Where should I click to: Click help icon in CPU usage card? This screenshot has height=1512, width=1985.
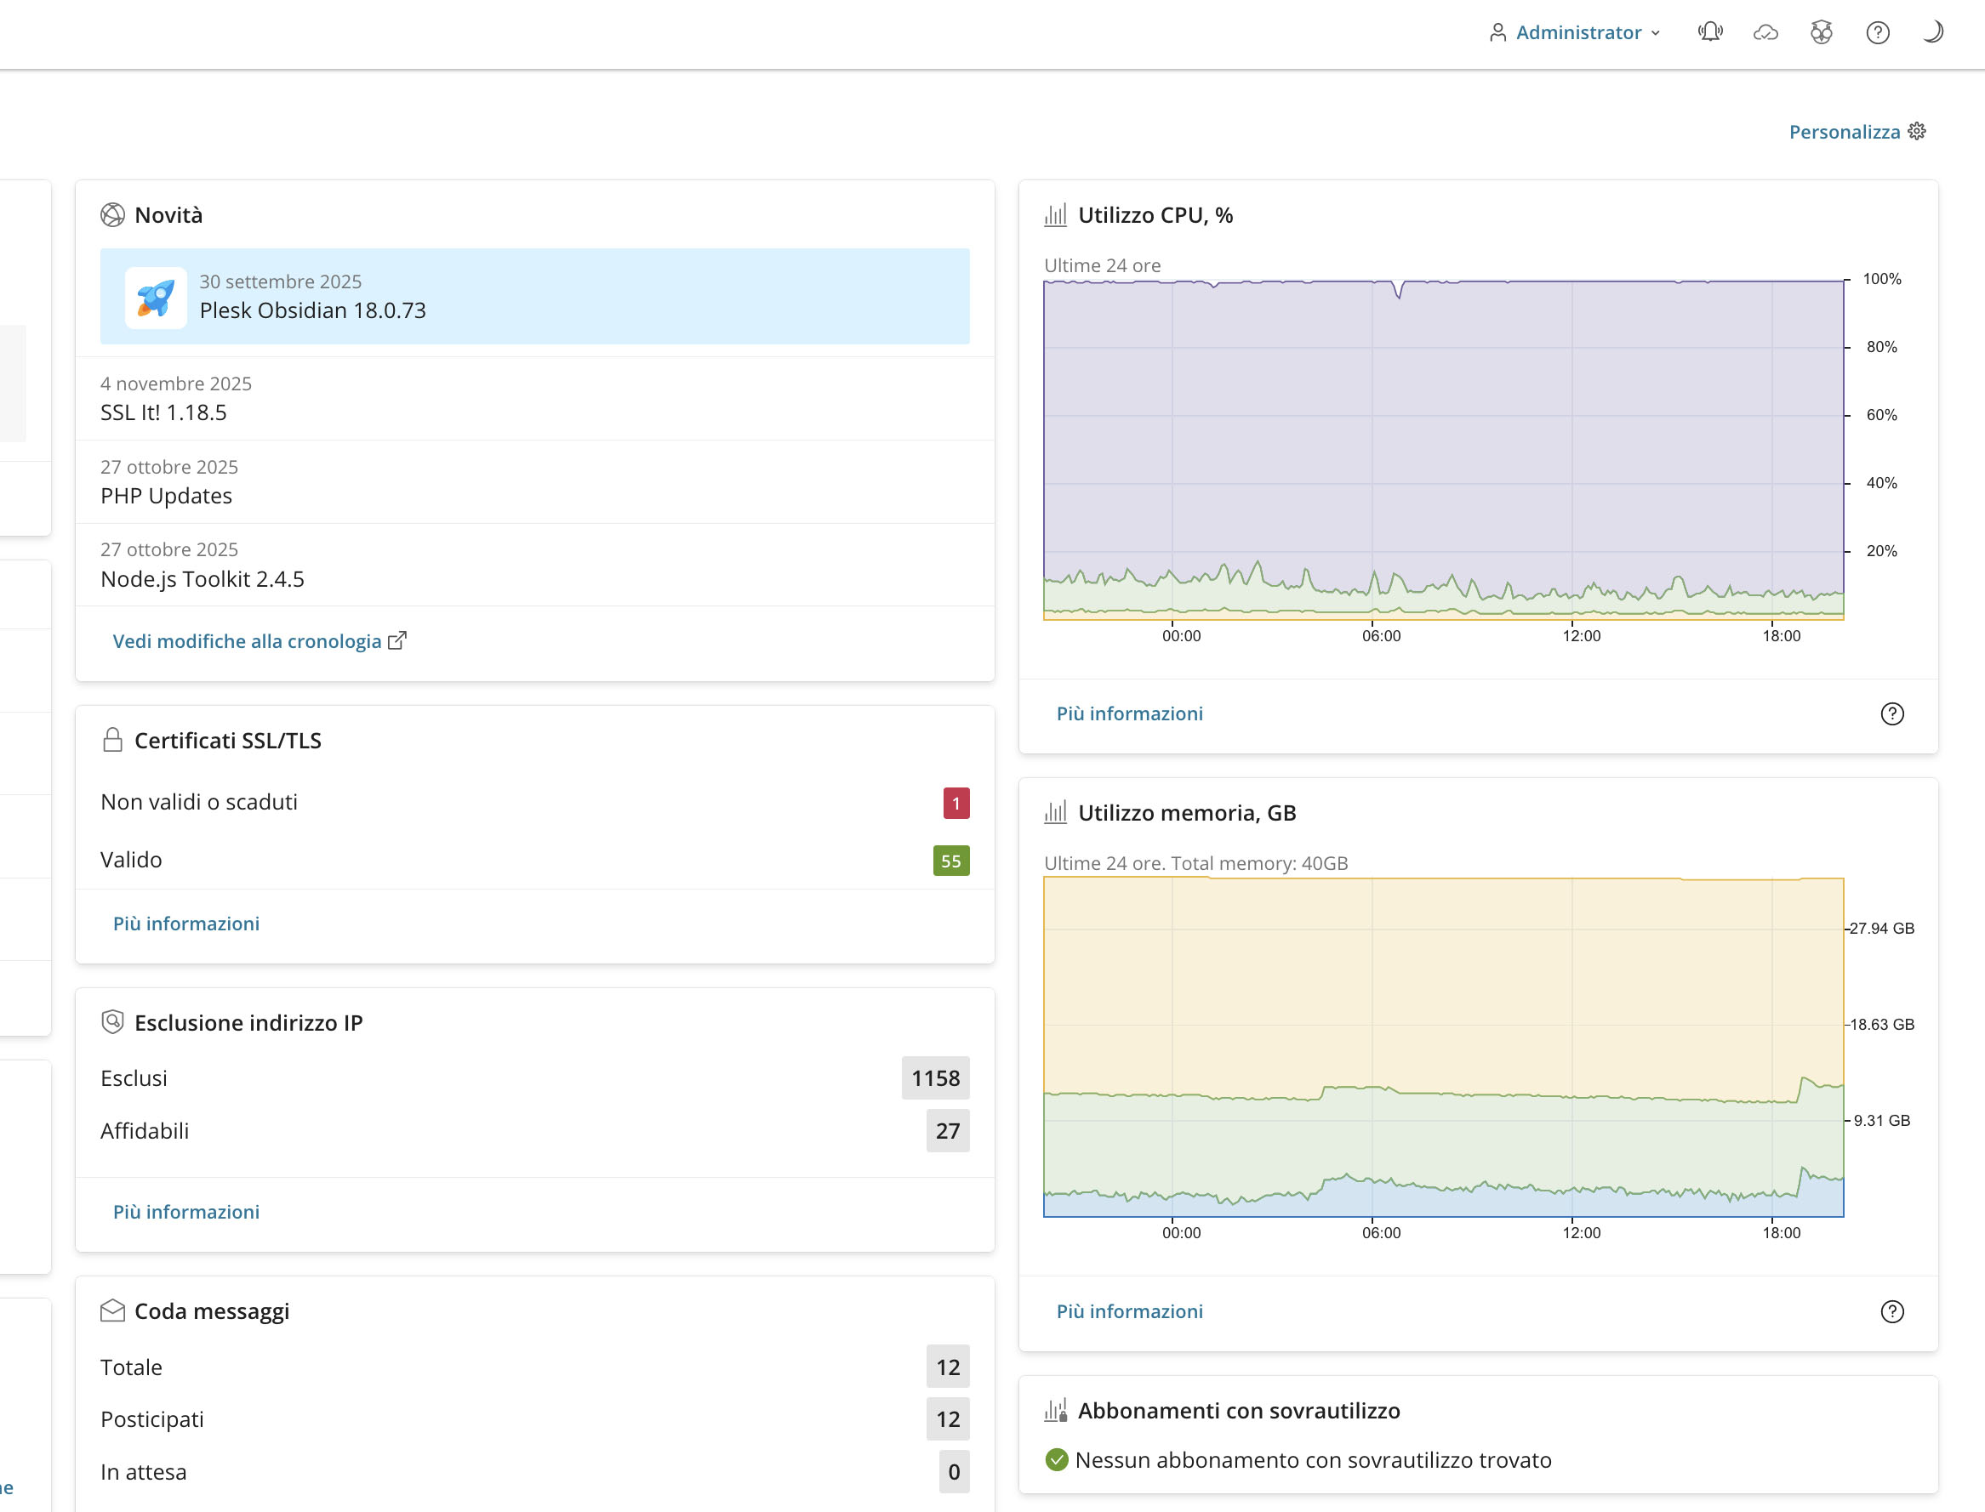1891,713
